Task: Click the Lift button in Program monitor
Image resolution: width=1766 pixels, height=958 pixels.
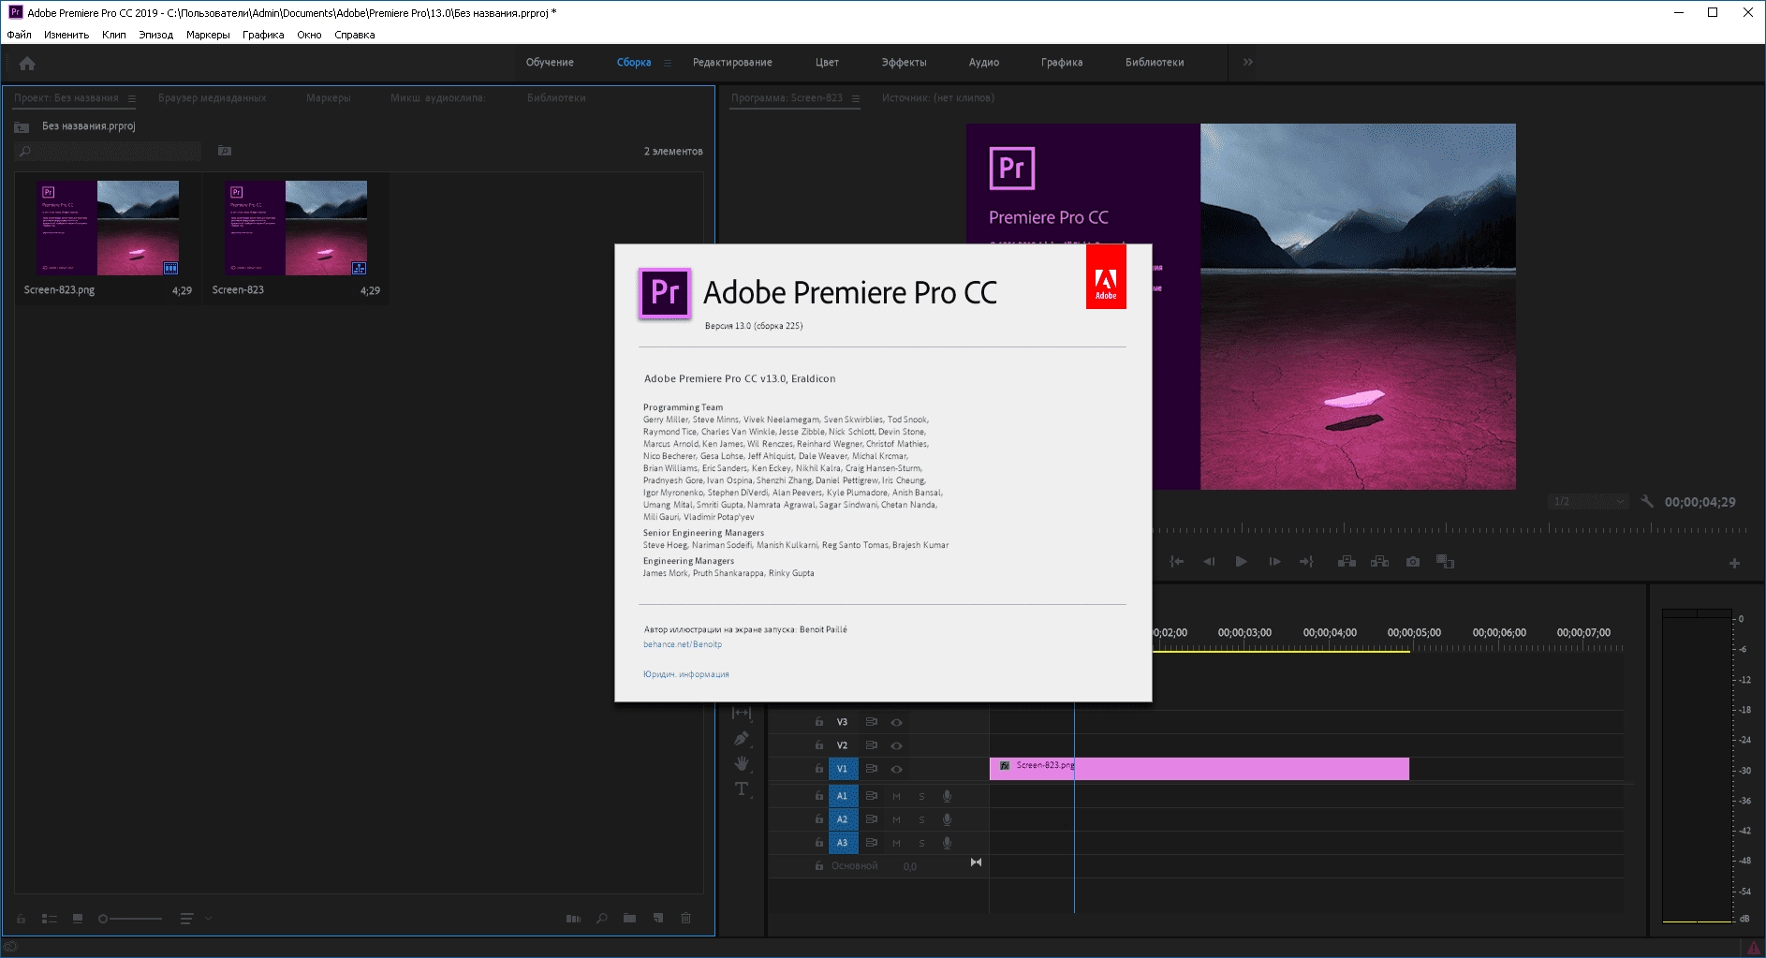Action: [x=1347, y=562]
